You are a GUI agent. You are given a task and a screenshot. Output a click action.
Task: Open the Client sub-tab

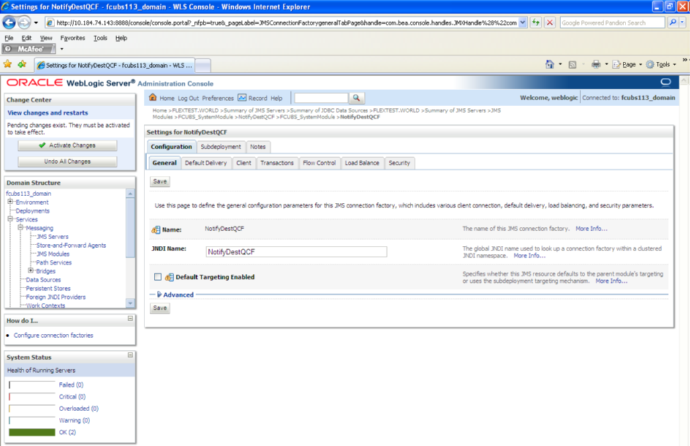243,163
